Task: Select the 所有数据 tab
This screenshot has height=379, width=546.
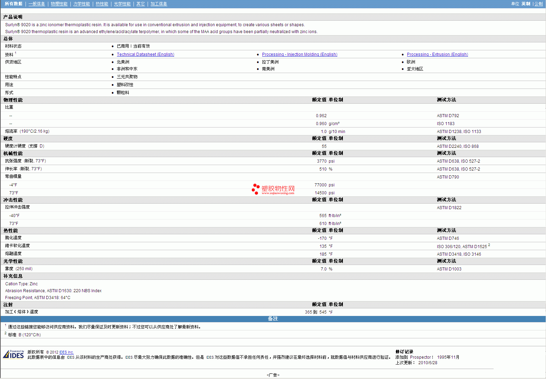Action: point(13,4)
